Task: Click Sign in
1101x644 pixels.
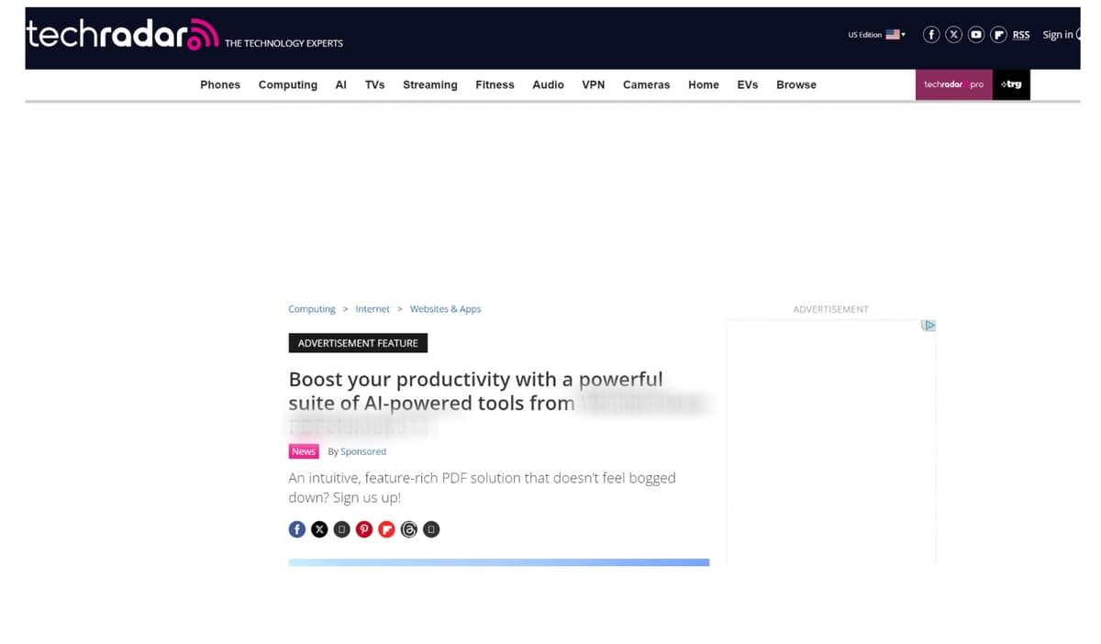Action: pos(1057,34)
